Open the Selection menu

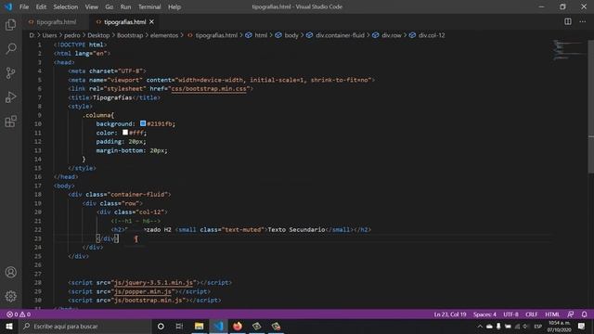click(x=66, y=6)
